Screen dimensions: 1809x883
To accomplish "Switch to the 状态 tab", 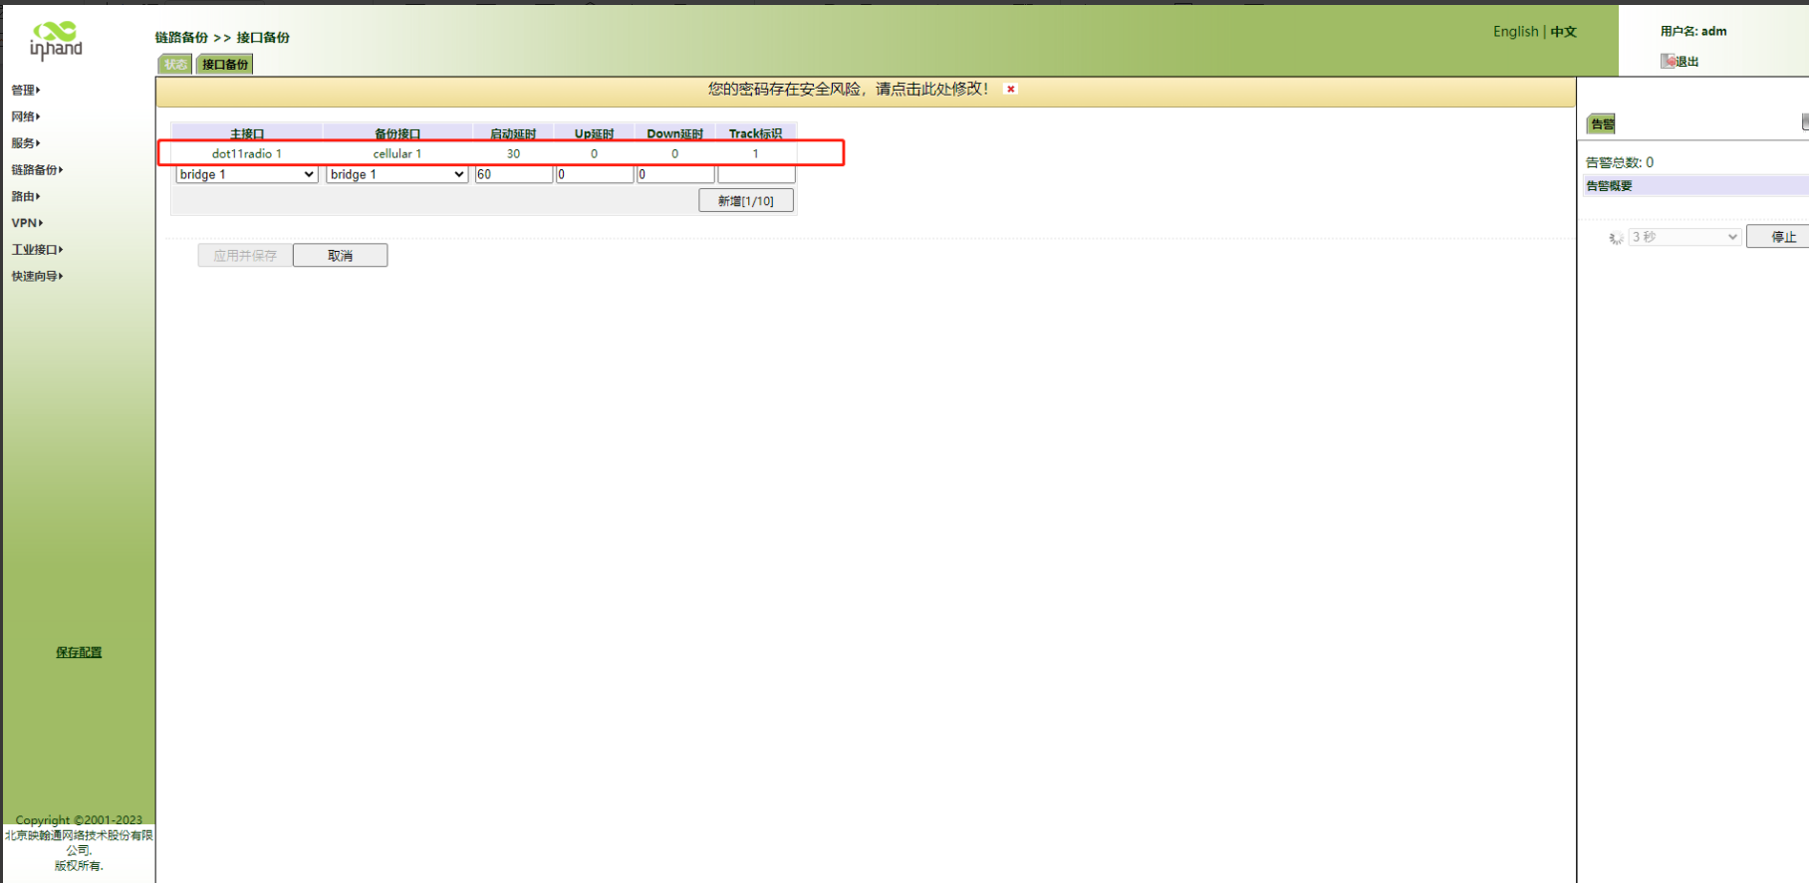I will click(x=175, y=65).
